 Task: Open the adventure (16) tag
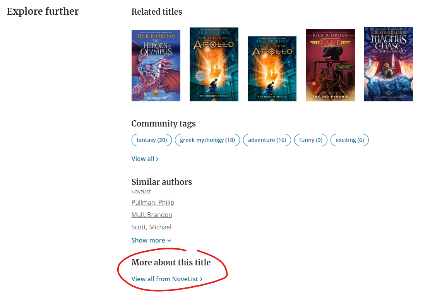[267, 140]
